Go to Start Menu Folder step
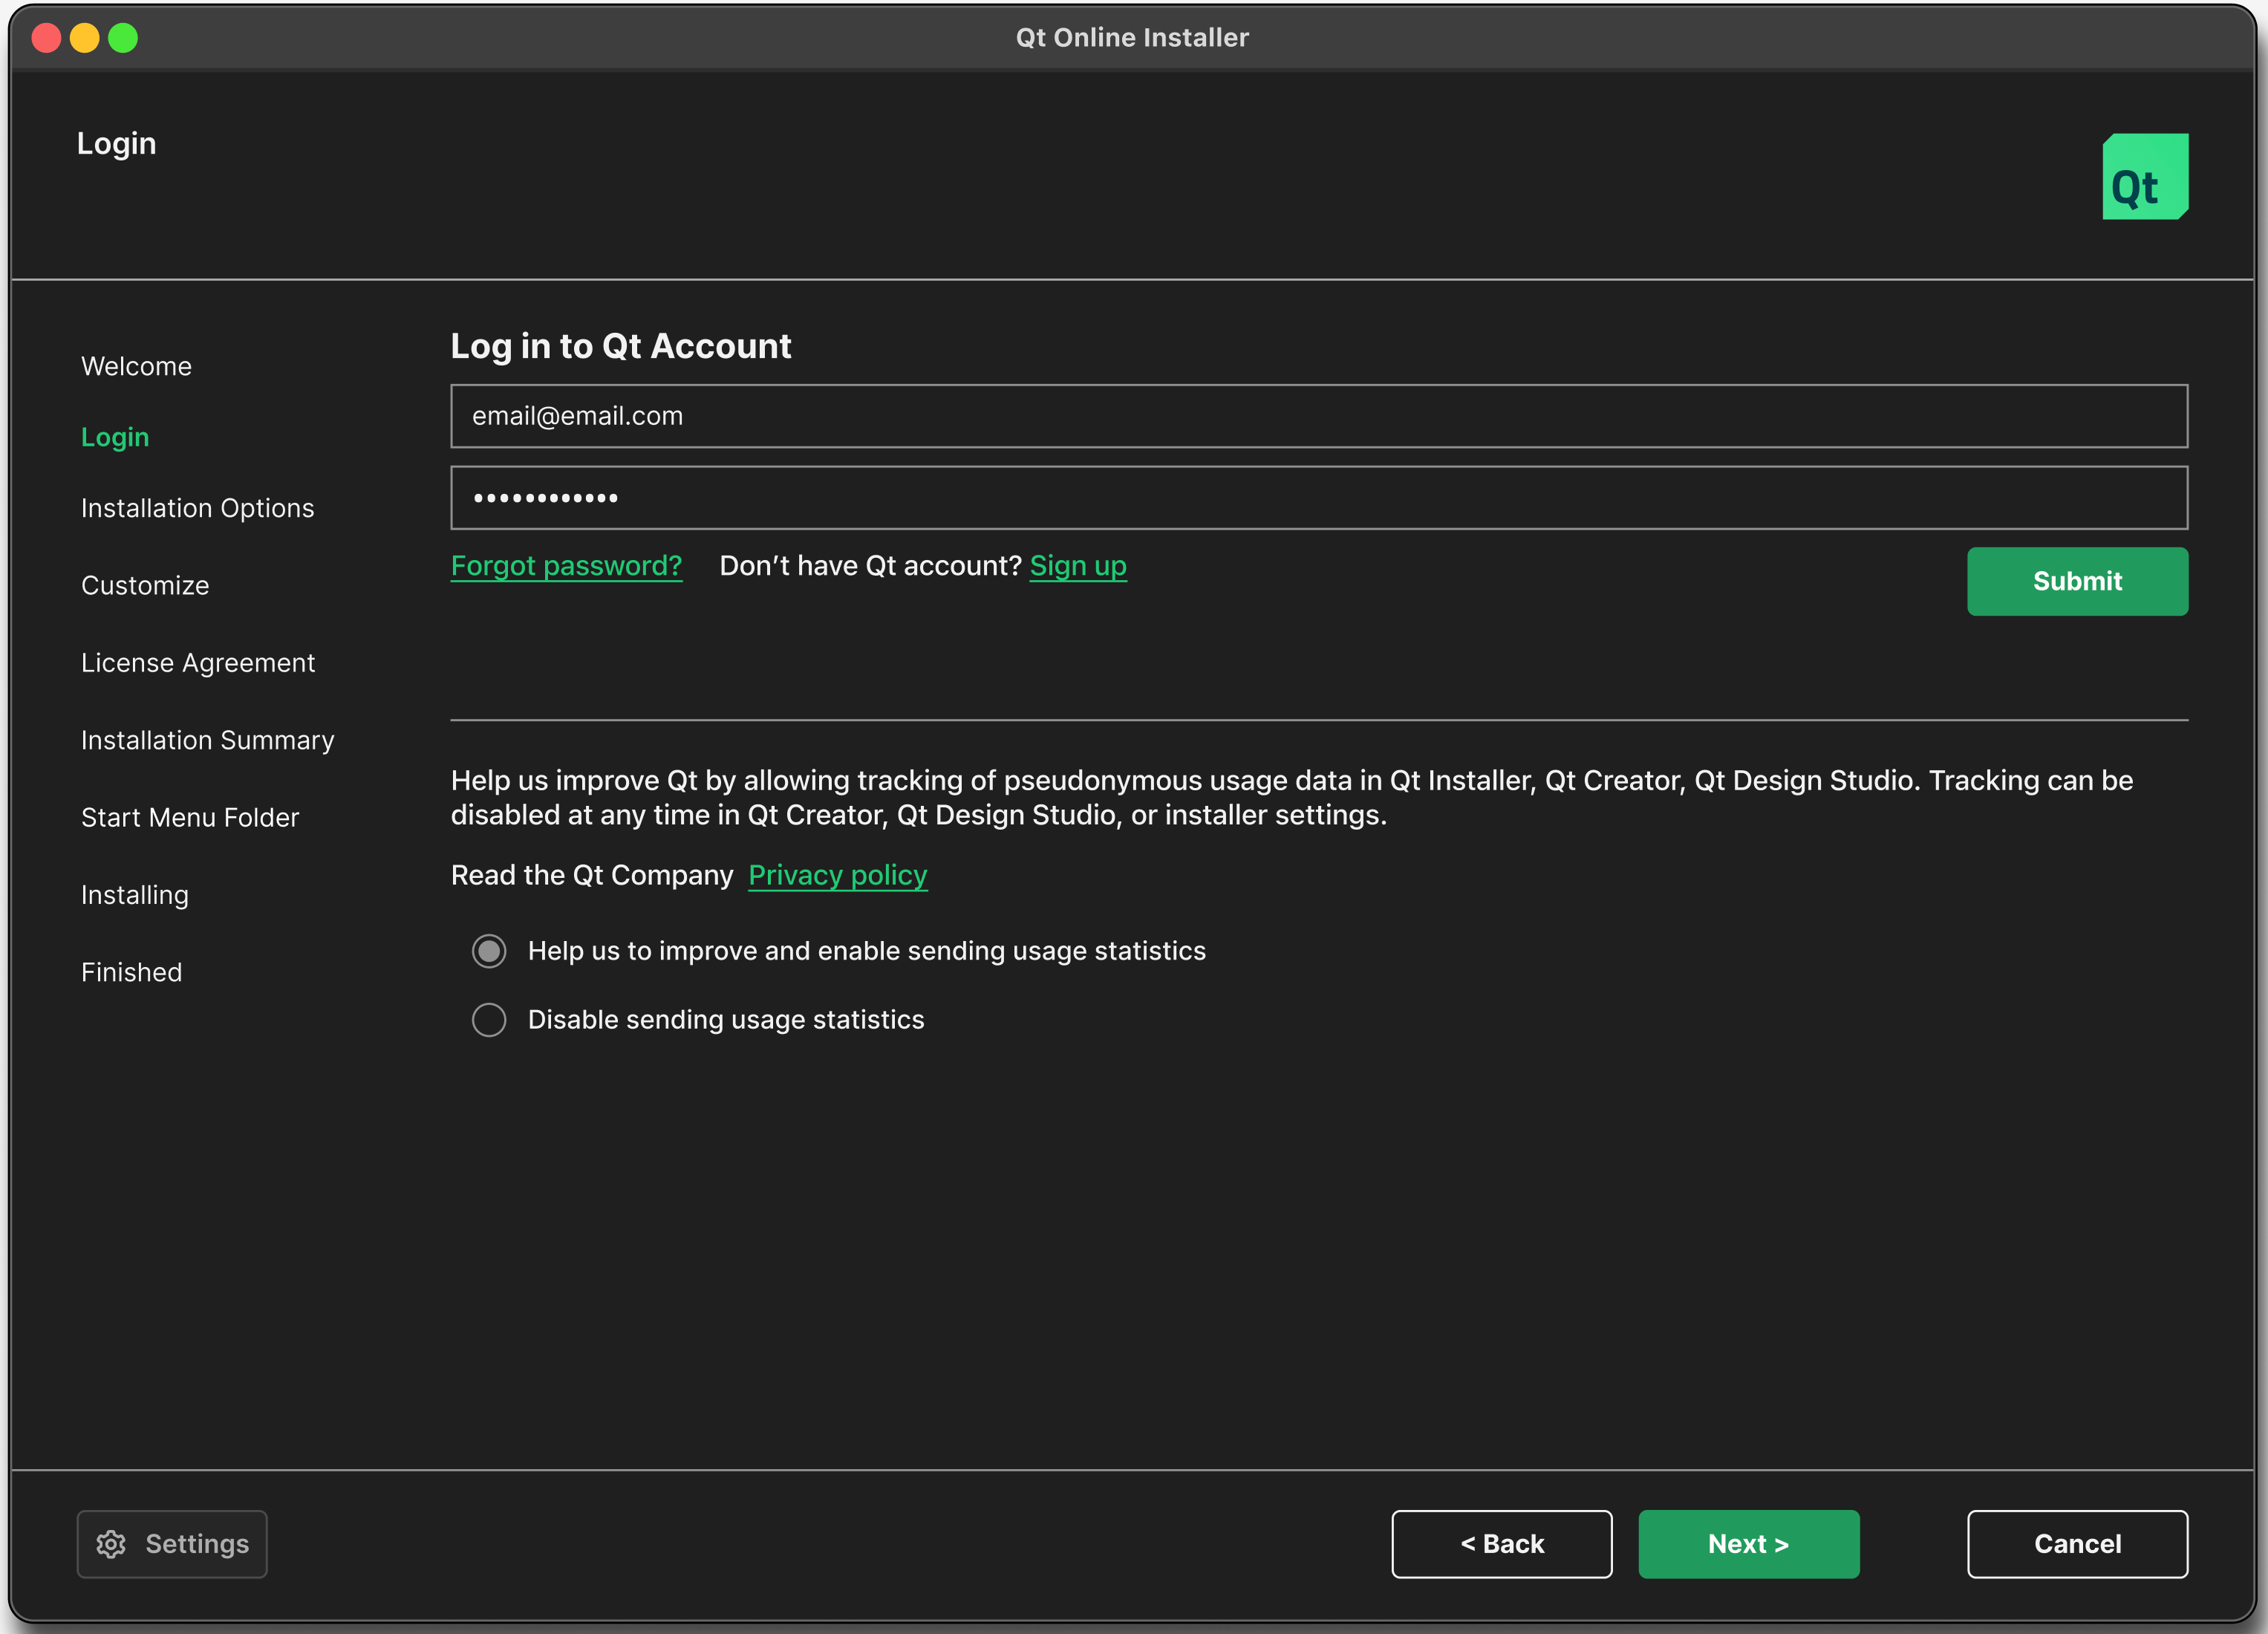This screenshot has width=2268, height=1634. (x=190, y=817)
